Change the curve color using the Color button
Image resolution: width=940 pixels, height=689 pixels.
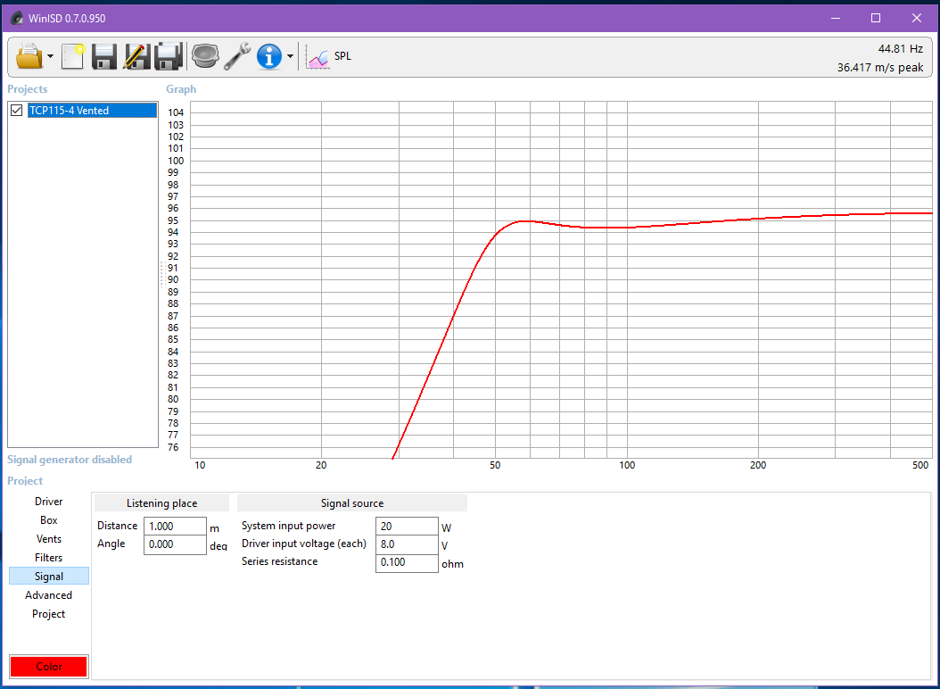coord(48,666)
